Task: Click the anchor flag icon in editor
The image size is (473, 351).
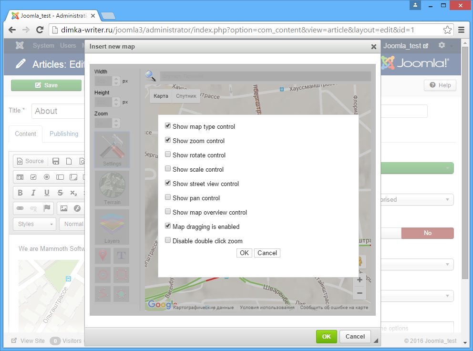Action: pyautogui.click(x=47, y=208)
